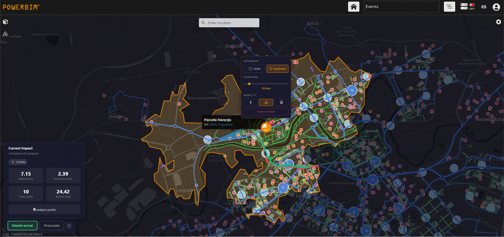
Task: Switch to Estado actual view
Action: tap(23, 225)
